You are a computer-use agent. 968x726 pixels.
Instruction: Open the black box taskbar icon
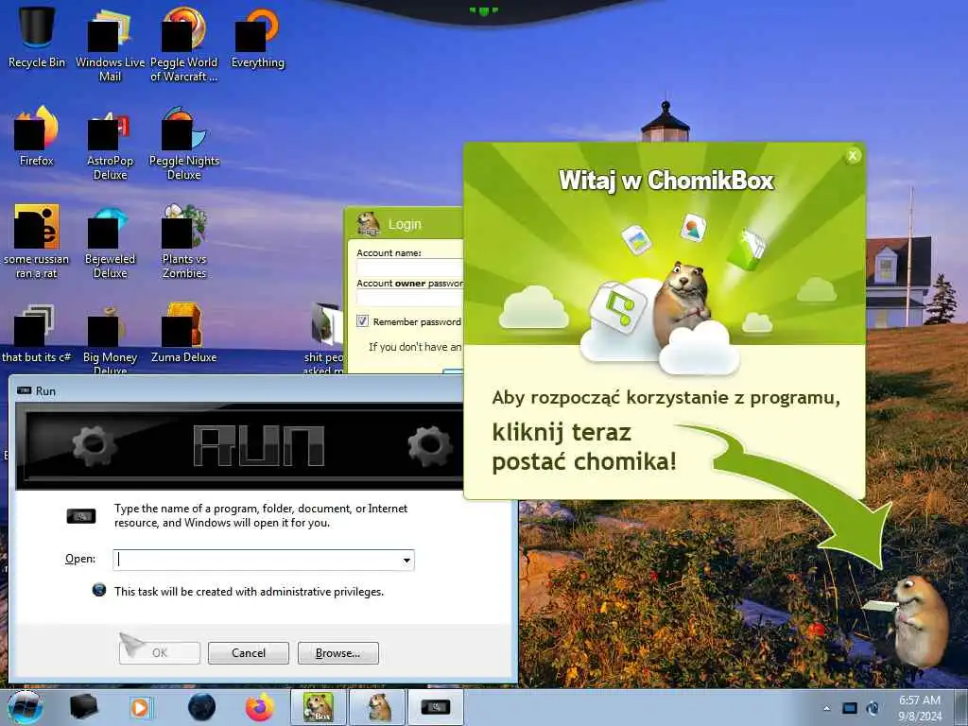tap(84, 707)
